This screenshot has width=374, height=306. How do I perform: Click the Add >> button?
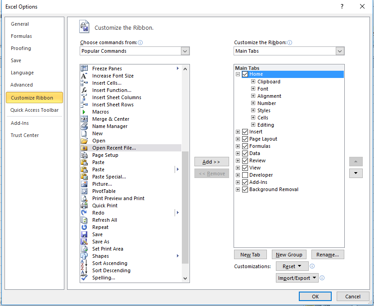[x=212, y=162]
